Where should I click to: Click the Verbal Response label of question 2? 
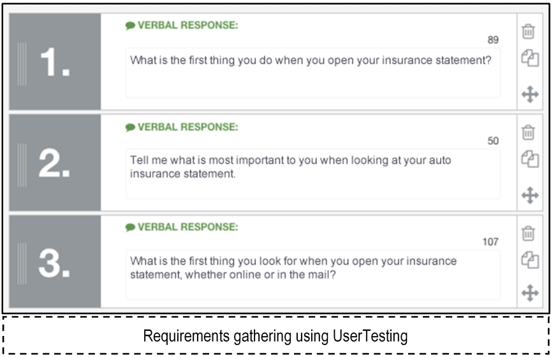[187, 127]
